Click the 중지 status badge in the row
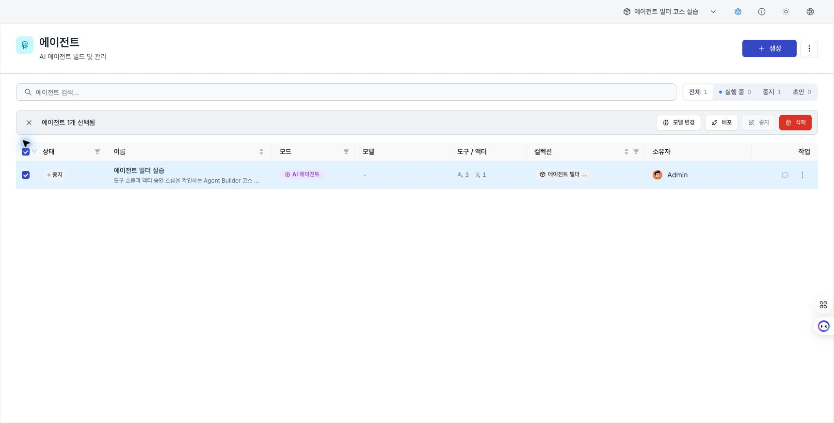 point(55,175)
